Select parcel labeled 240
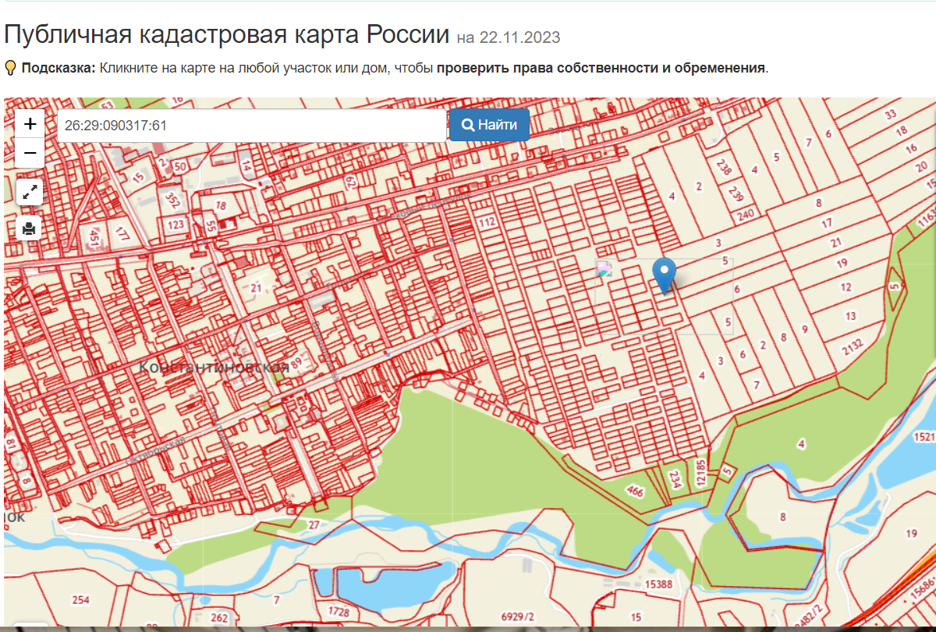Image resolution: width=936 pixels, height=632 pixels. 746,214
